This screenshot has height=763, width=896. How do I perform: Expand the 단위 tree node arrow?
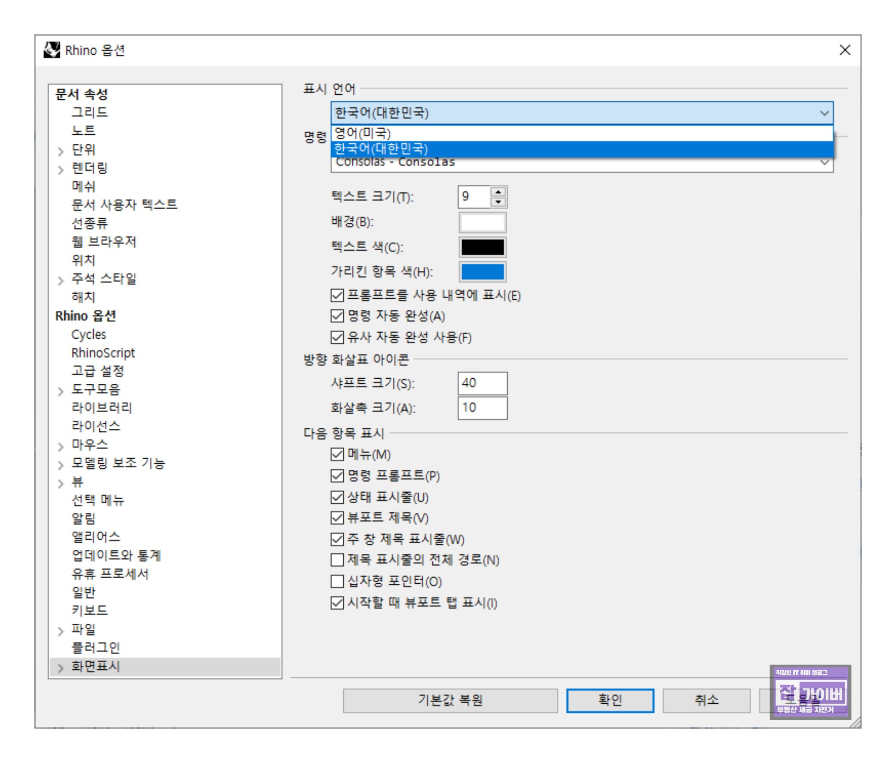61,151
